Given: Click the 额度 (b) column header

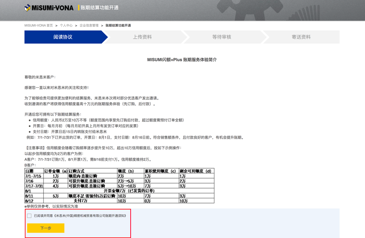Looking at the screenshot, I should click(x=126, y=171).
